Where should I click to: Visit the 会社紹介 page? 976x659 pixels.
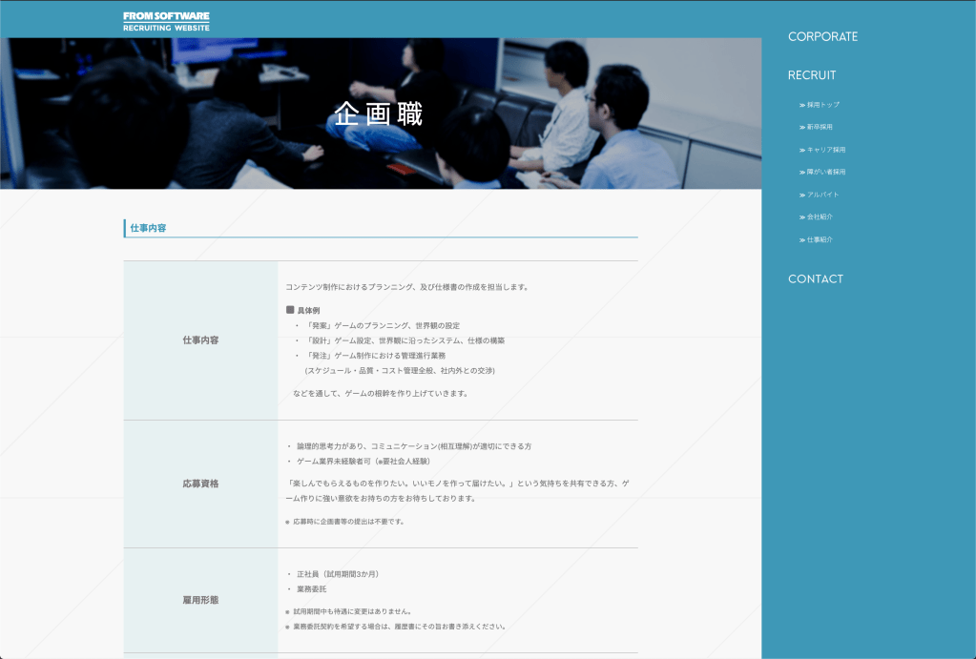[816, 216]
